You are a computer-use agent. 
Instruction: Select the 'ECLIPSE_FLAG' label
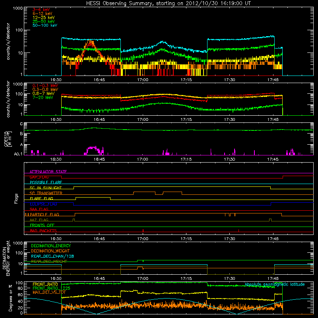point(43,204)
